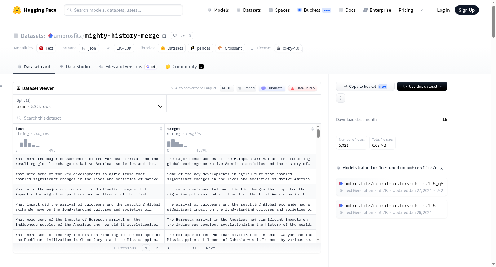Click the 1K - 10K size tag

click(124, 48)
